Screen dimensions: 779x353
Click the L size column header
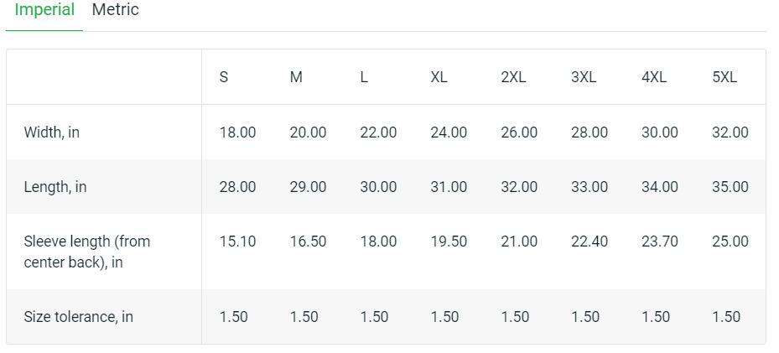click(364, 77)
